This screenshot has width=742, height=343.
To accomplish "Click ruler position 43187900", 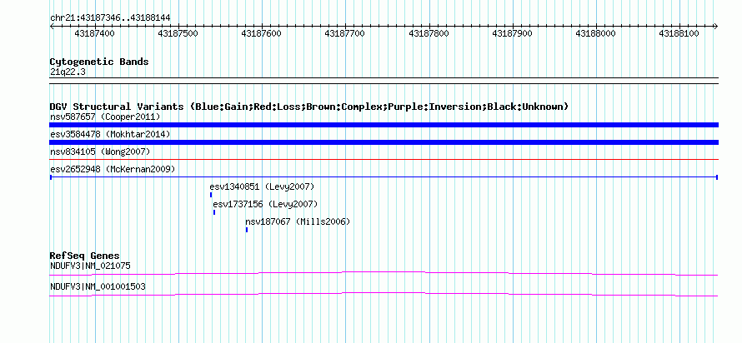I will [x=512, y=33].
